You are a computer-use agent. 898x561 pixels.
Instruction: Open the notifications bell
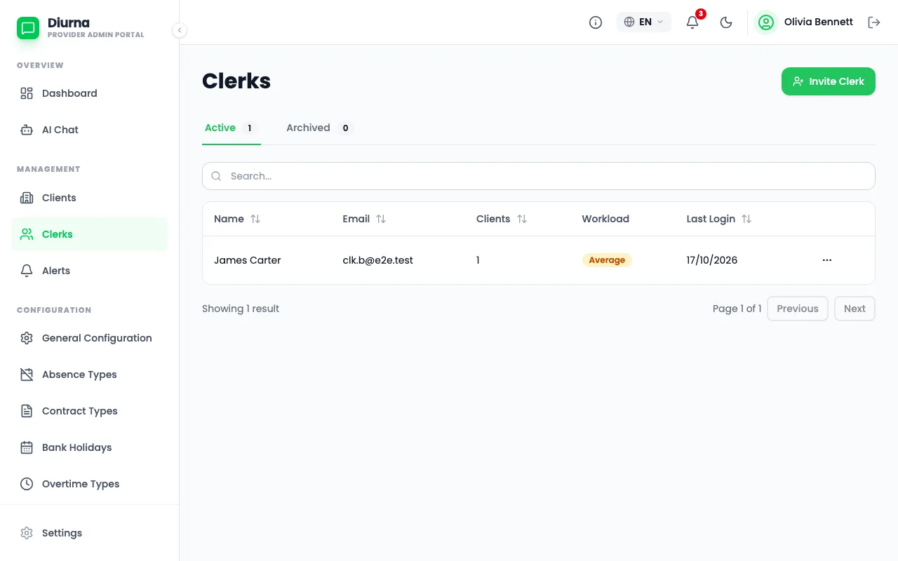coord(692,22)
